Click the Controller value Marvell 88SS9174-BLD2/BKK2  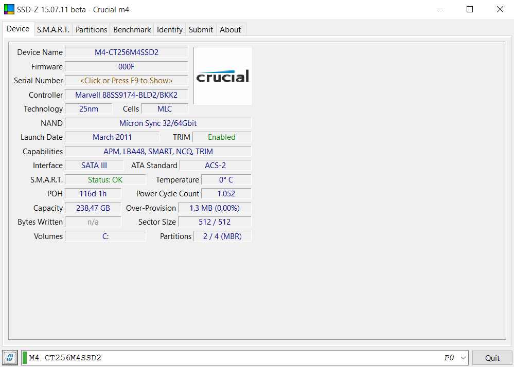(127, 95)
